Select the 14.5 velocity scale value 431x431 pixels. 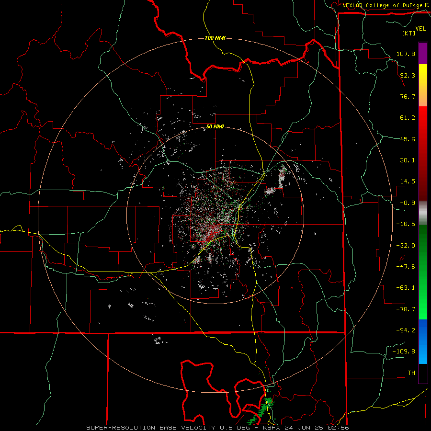pyautogui.click(x=408, y=181)
